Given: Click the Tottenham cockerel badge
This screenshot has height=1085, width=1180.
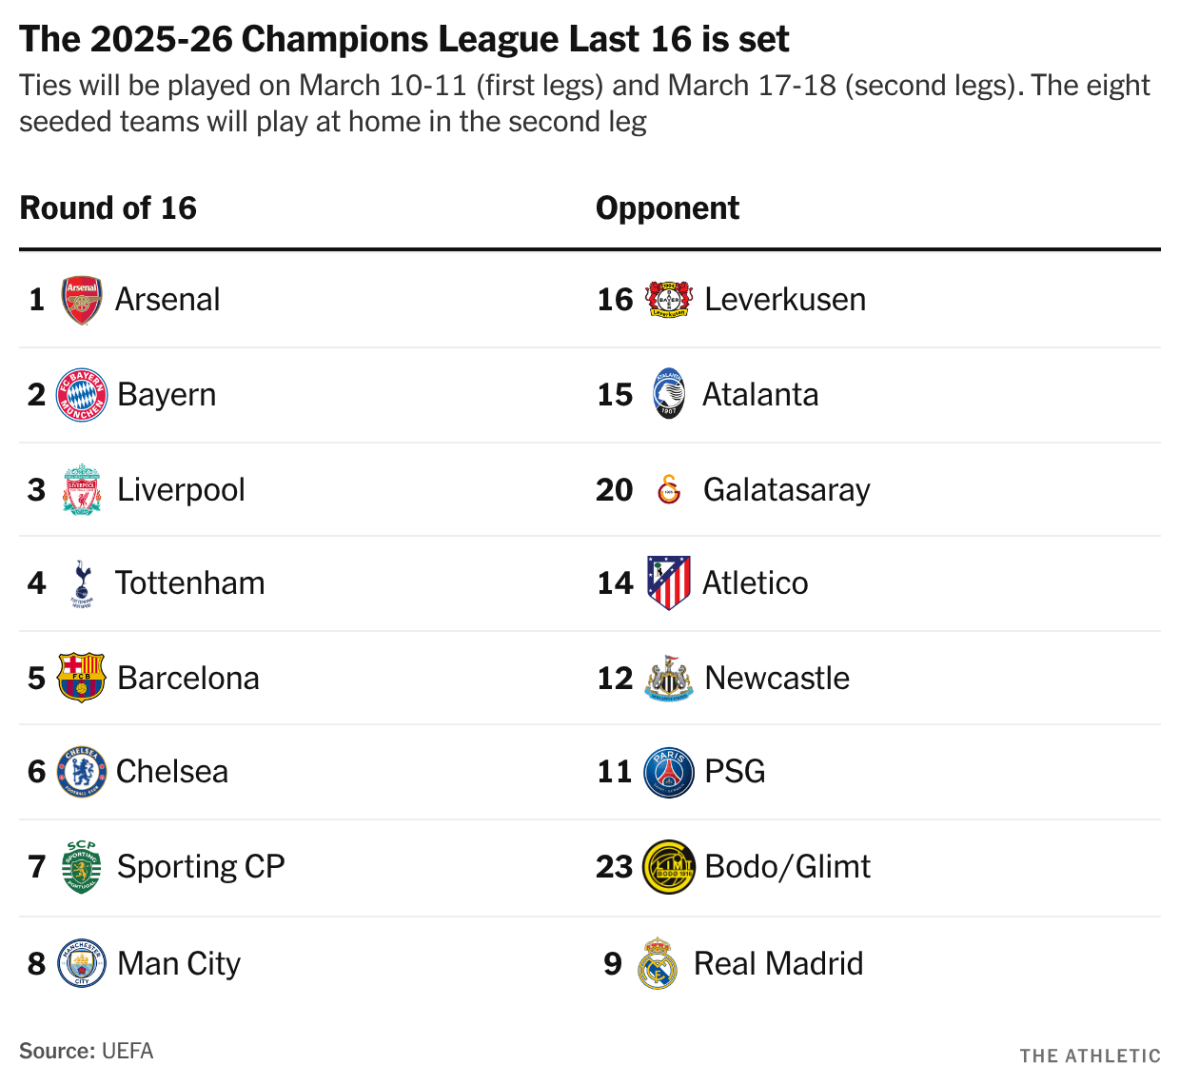Looking at the screenshot, I should (x=82, y=583).
